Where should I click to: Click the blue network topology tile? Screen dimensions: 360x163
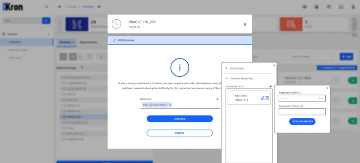[x=77, y=24]
